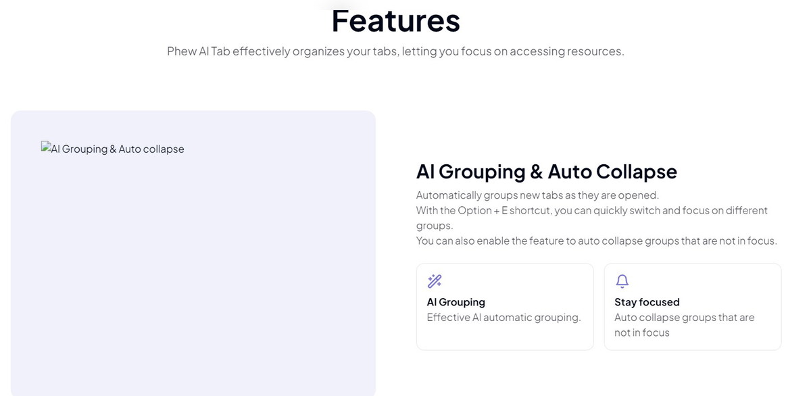Click blank space beside bell icon in Stay focused card
Image resolution: width=811 pixels, height=396 pixels.
703,281
